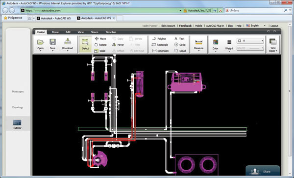Screen dimensions: 294x178
Task: Save the drawing using Save icon
Action: tap(52, 44)
